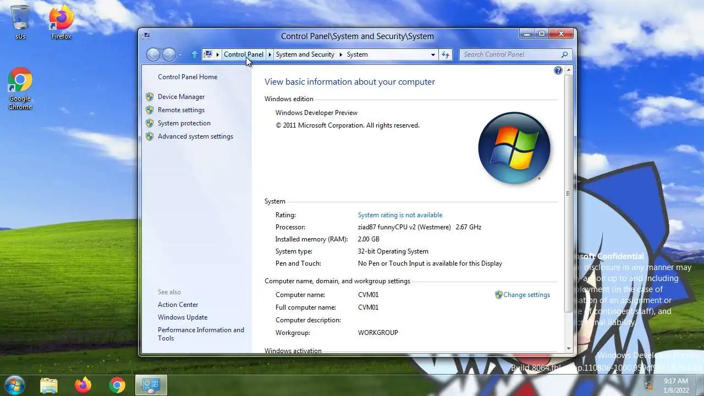Click the Windows logo image

[514, 148]
